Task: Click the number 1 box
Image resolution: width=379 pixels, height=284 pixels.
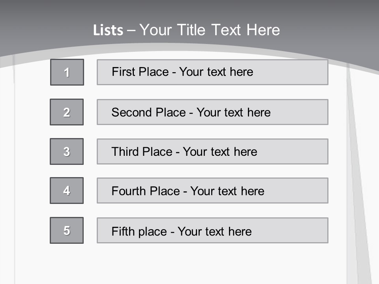Action: point(67,72)
